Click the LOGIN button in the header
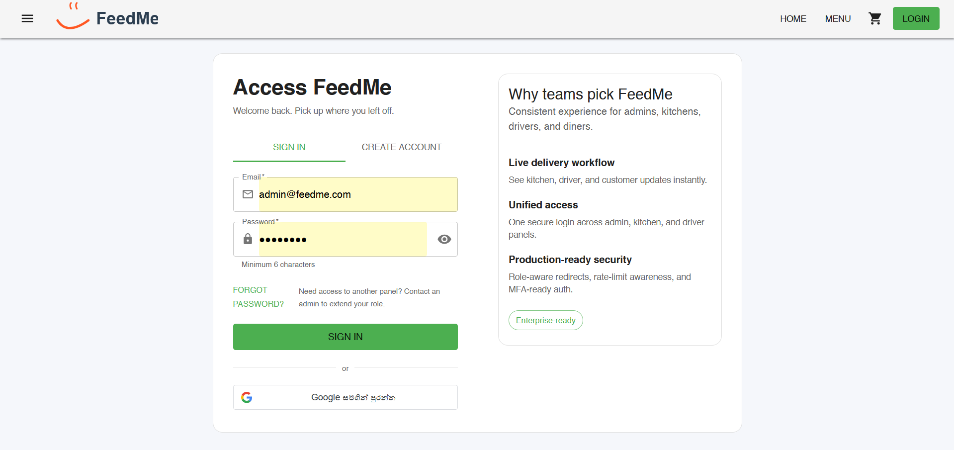 coord(916,18)
